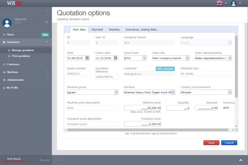The width and height of the screenshot is (248, 165).
Task: Open the user account avatar menu in header
Action: [234, 3]
